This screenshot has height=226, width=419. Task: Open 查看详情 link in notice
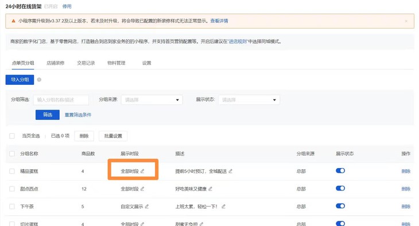[219, 21]
